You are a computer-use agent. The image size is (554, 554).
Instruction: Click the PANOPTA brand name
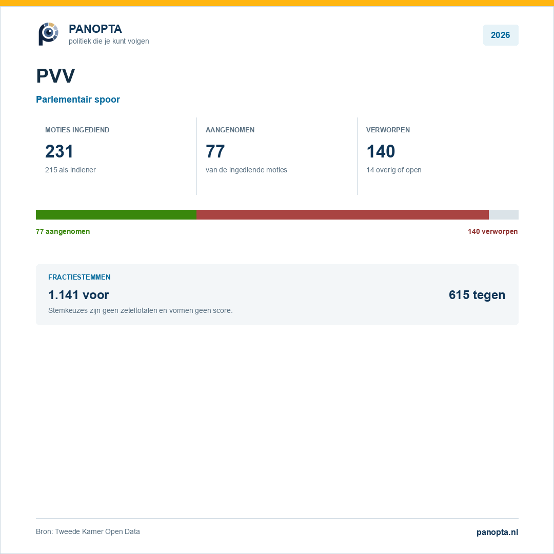[x=95, y=29]
